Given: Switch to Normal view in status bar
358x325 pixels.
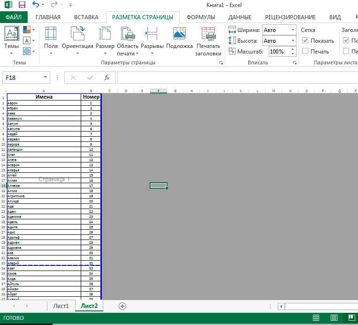Looking at the screenshot, I should pyautogui.click(x=316, y=317).
